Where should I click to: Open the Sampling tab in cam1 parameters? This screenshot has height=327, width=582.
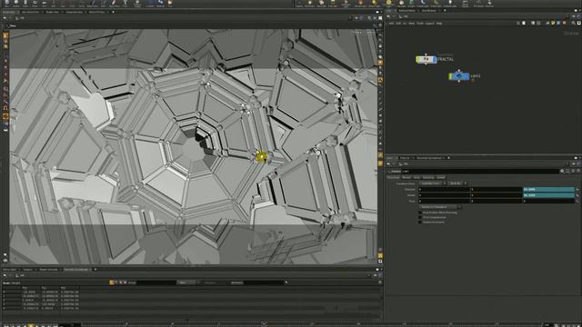(x=428, y=177)
